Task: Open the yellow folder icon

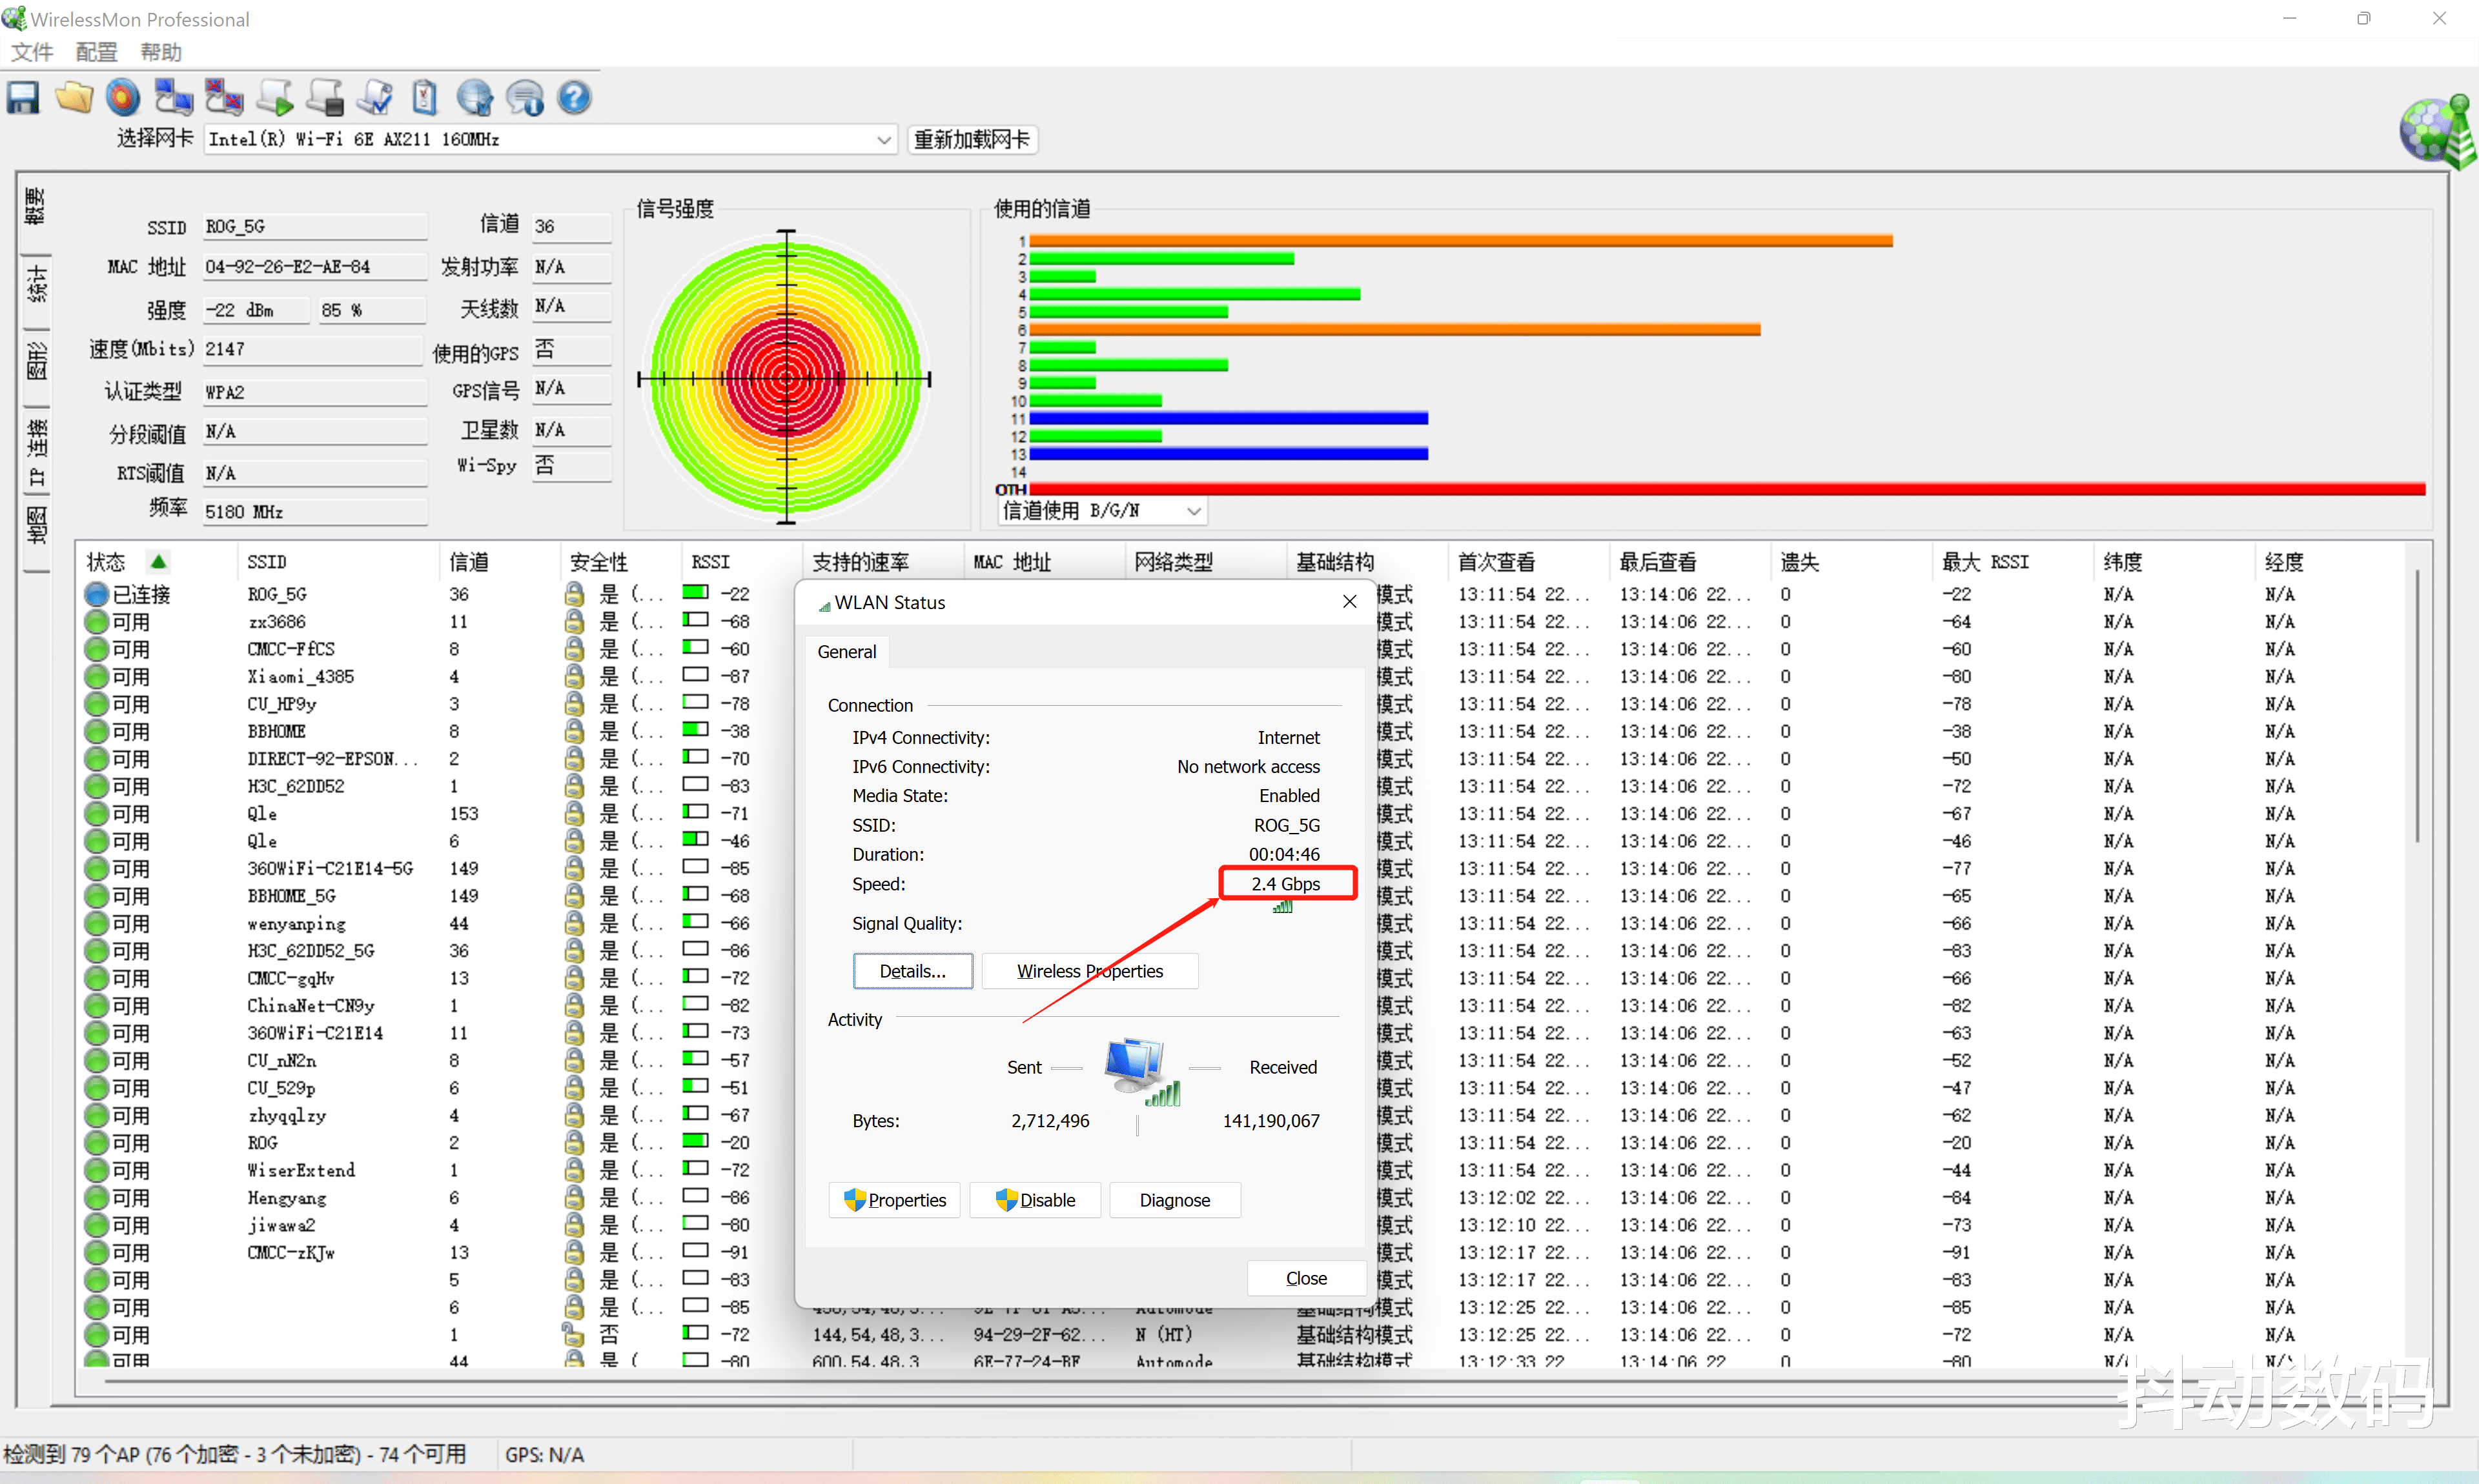Action: tap(74, 98)
